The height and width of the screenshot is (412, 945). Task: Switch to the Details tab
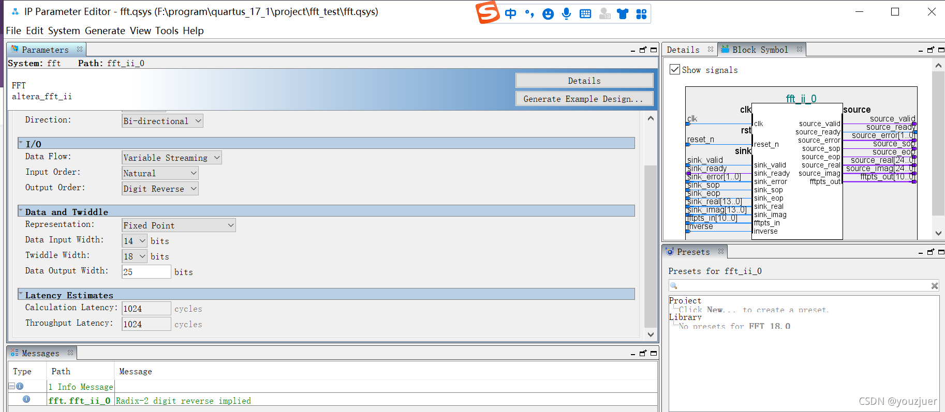683,50
